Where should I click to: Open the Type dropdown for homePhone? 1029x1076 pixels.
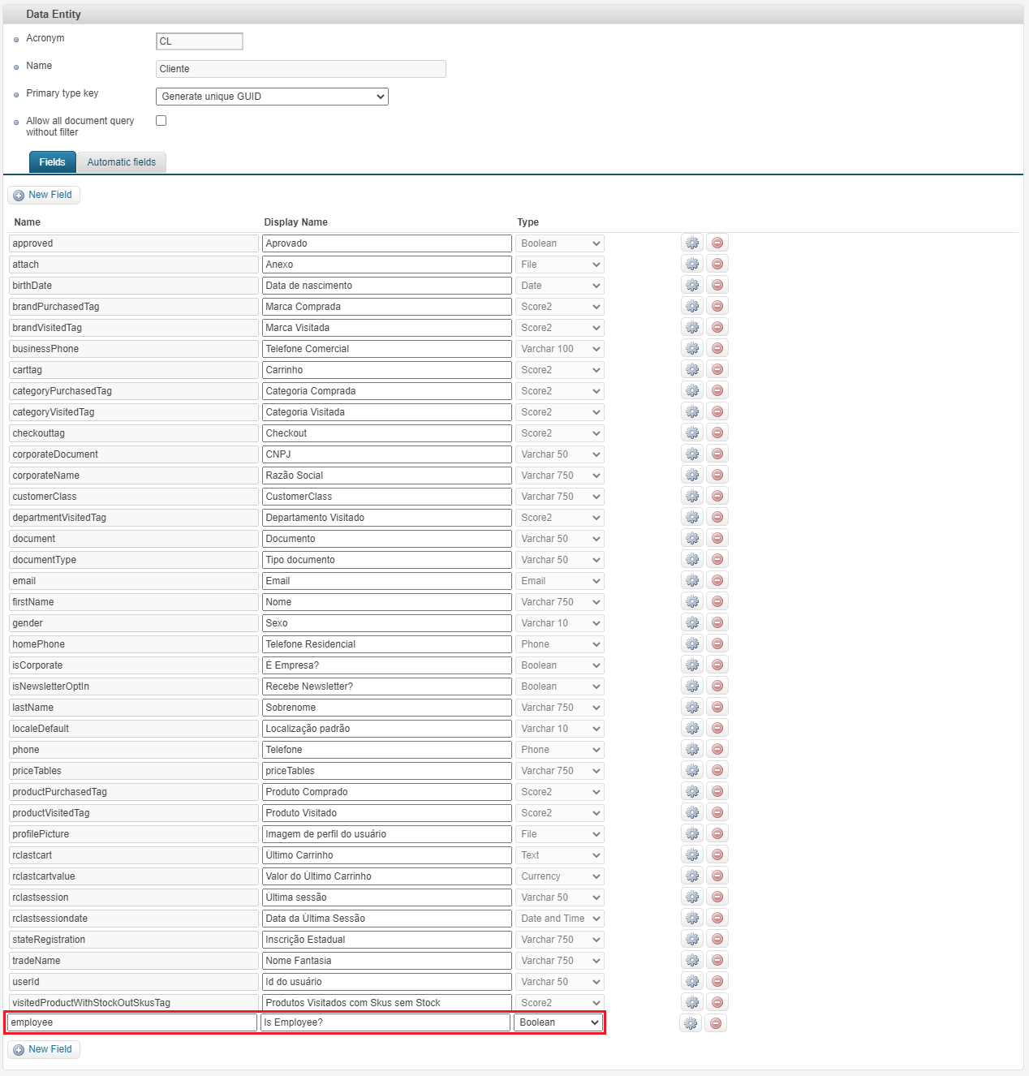click(559, 643)
